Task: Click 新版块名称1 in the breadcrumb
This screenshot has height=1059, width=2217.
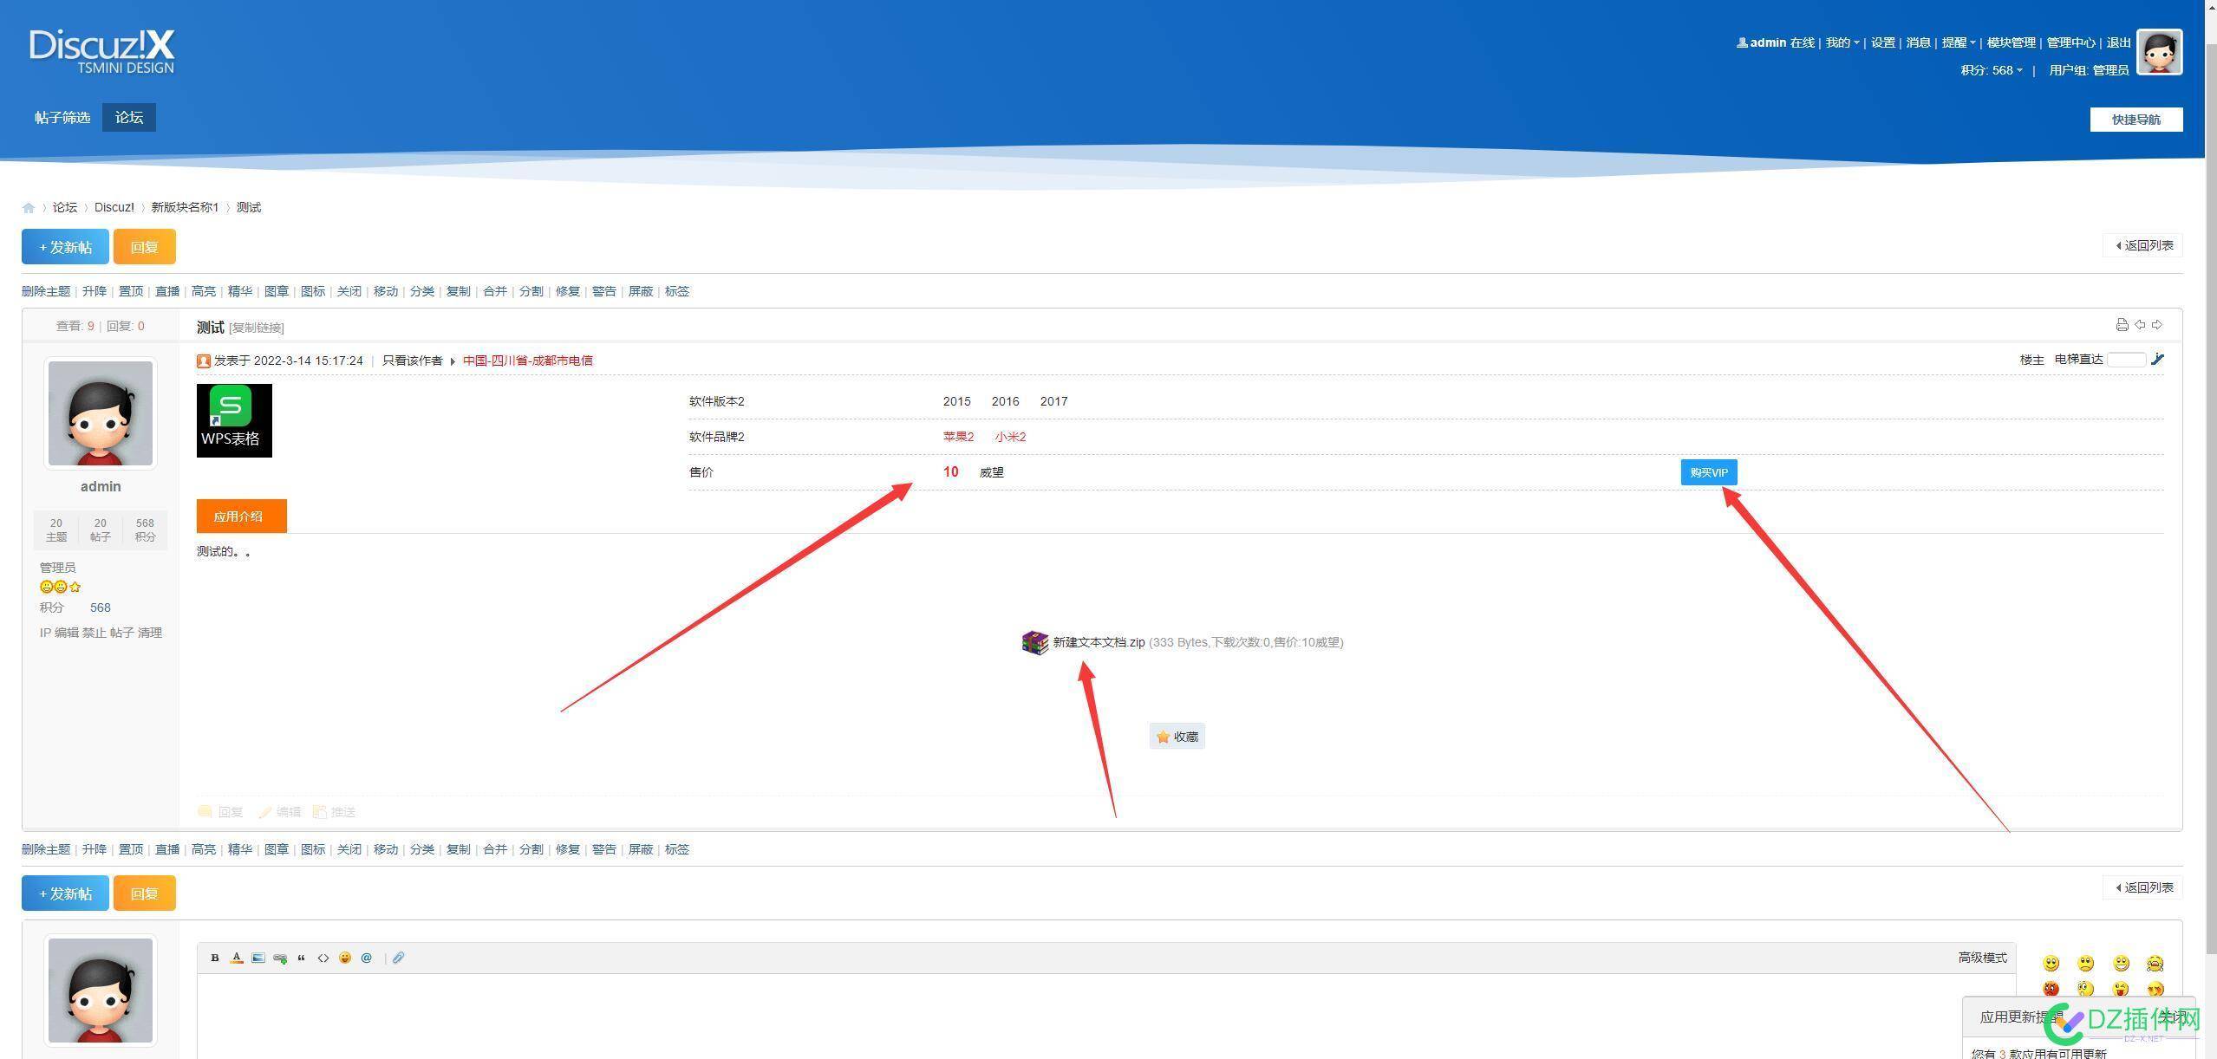Action: click(x=185, y=207)
